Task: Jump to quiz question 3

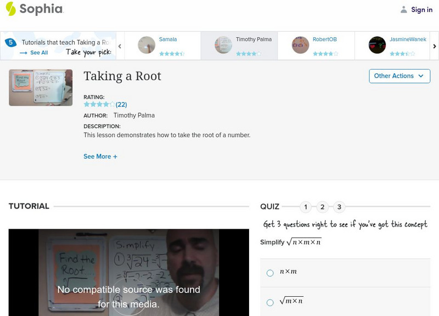Action: pos(339,207)
